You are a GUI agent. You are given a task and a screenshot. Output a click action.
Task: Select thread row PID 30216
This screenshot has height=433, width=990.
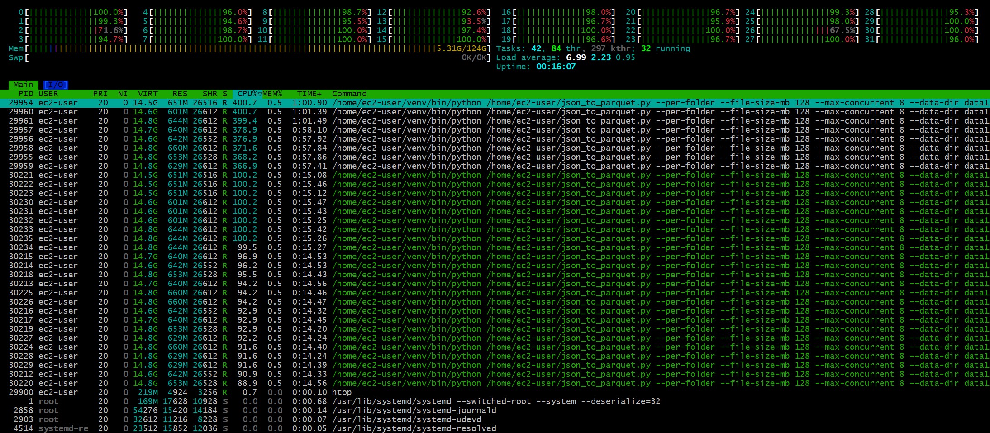(495, 311)
